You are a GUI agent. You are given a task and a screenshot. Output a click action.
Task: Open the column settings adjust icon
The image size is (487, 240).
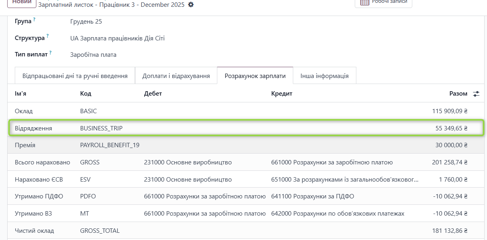[x=476, y=94]
